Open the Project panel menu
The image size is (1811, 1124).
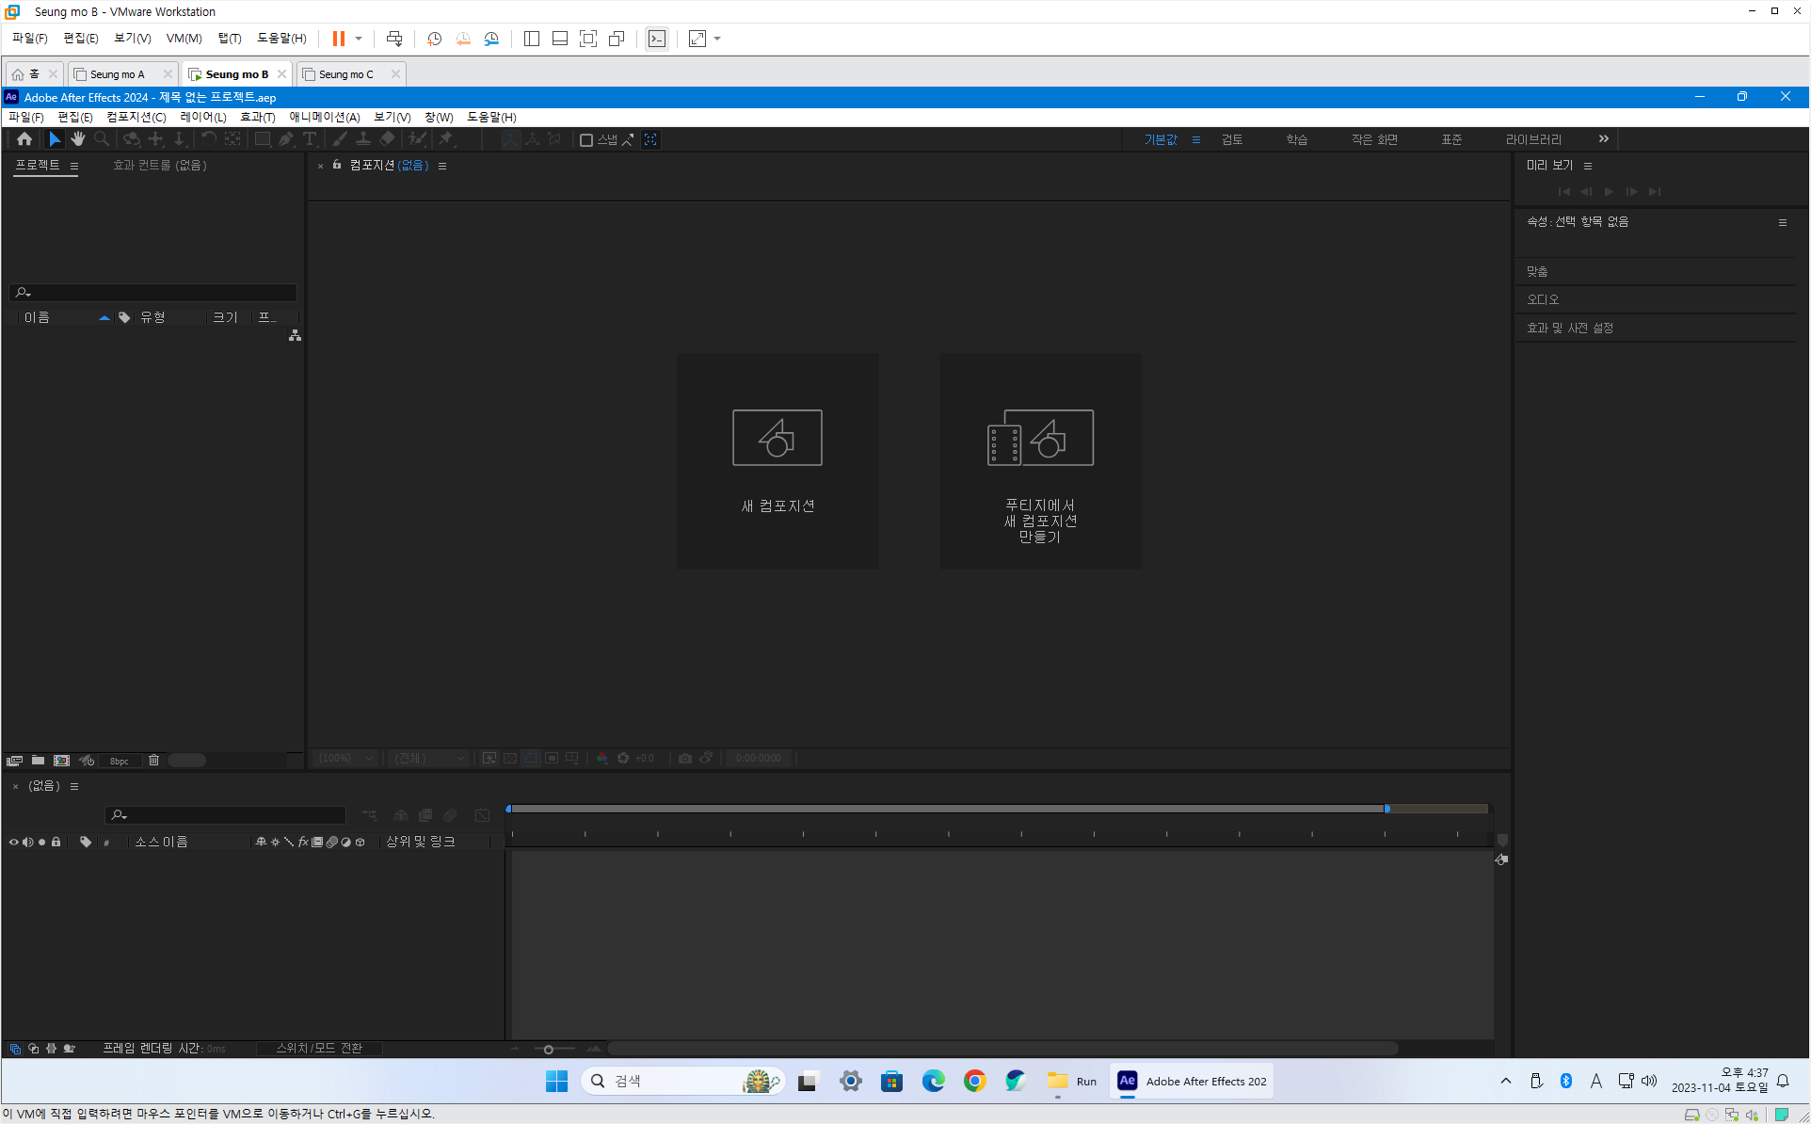coord(74,166)
